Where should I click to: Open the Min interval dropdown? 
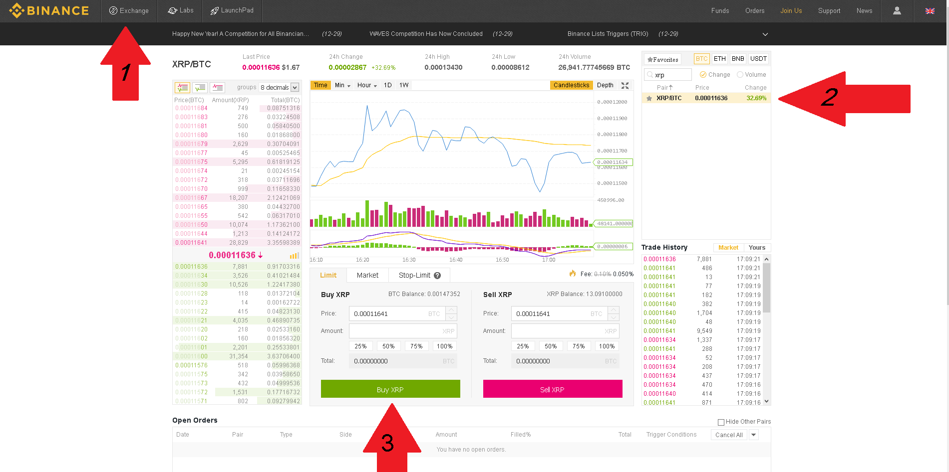pyautogui.click(x=342, y=85)
